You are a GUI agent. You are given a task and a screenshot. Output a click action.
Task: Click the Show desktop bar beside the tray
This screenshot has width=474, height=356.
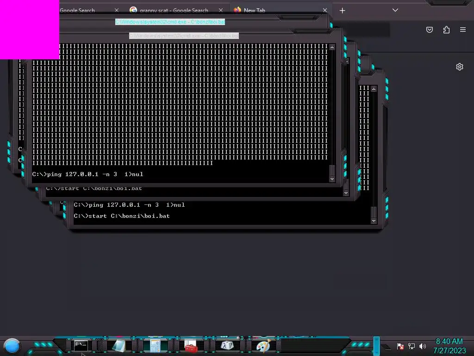[x=377, y=346]
